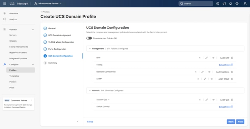This screenshot has height=129, width=250.
Task: Open the help question-mark icon
Action: pyautogui.click(x=237, y=4)
